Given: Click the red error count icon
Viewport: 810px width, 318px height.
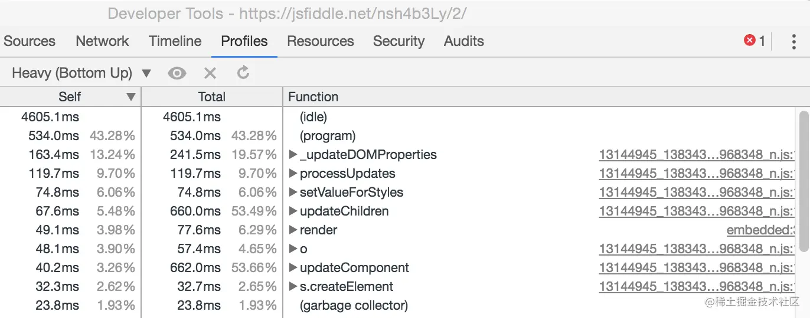Looking at the screenshot, I should pos(750,41).
